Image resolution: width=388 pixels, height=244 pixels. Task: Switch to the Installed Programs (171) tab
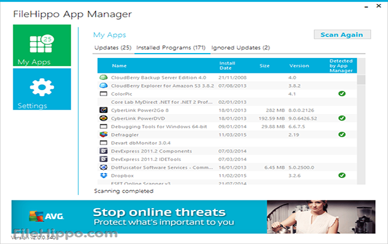click(x=171, y=48)
